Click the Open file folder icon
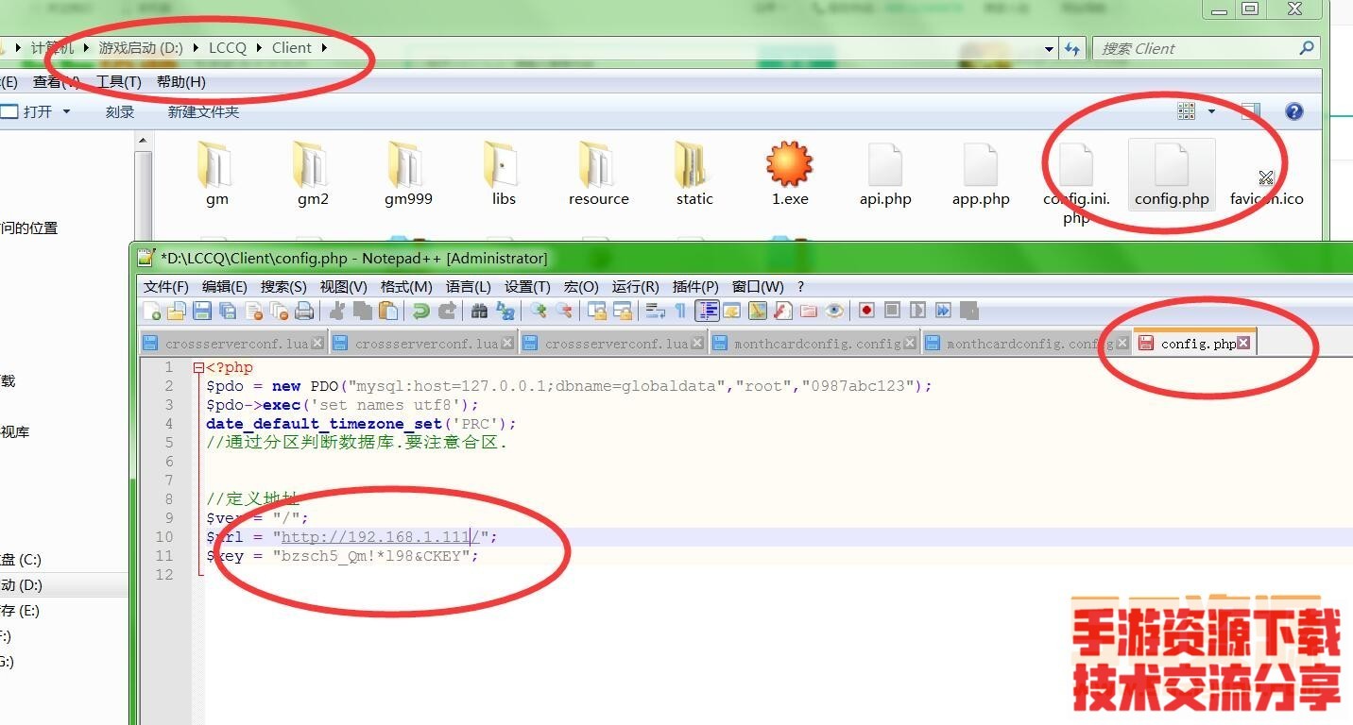Image resolution: width=1353 pixels, height=725 pixels. click(x=176, y=311)
